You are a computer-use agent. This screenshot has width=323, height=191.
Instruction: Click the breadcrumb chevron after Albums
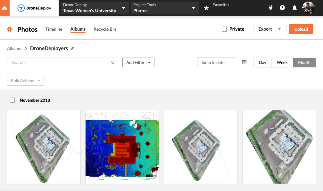[26, 49]
